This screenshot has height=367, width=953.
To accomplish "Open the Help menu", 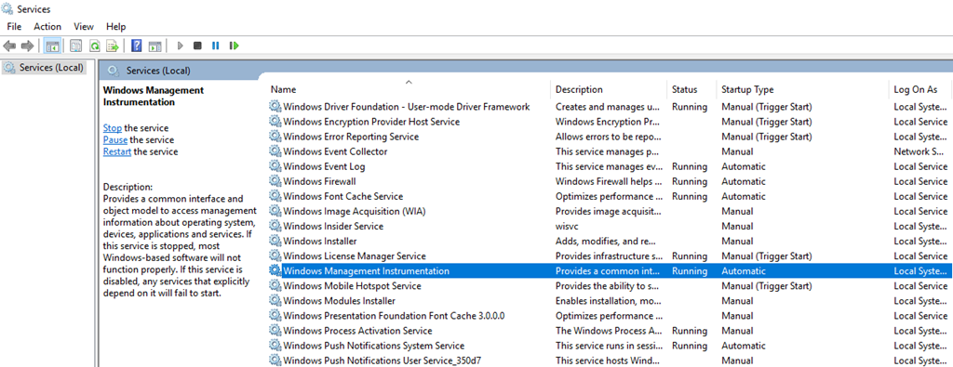I will (116, 27).
